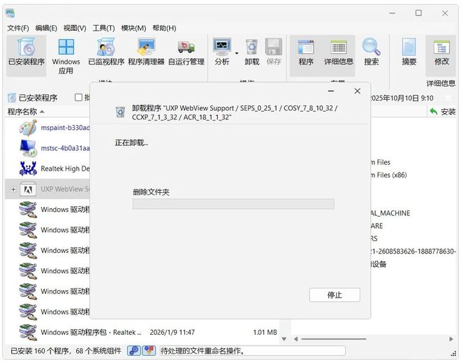
Task: Maximize the main application window
Action: 418,13
